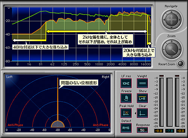This screenshot has height=138, width=188.
Task: Click the center -7.8 level readout
Action: coord(170,131)
